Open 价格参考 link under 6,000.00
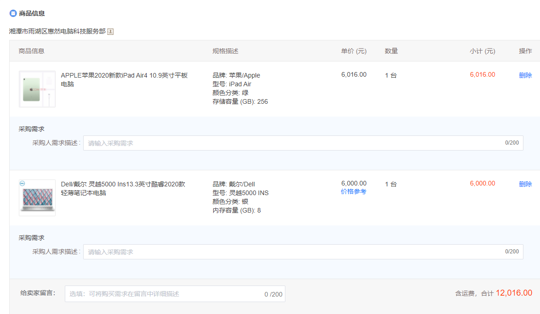Viewport: 540px width, 314px height. click(353, 191)
